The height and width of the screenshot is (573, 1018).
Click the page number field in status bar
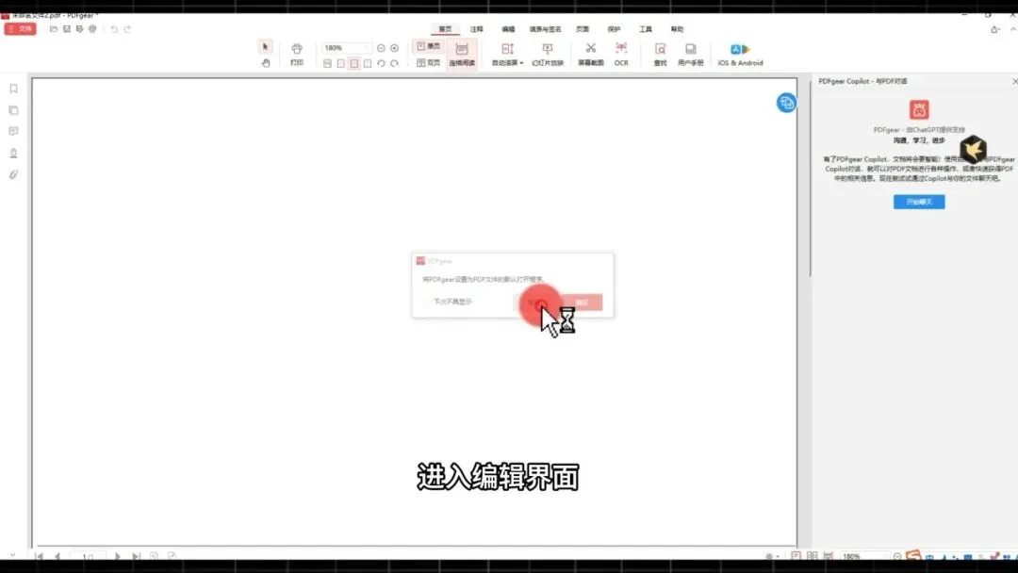click(x=88, y=557)
